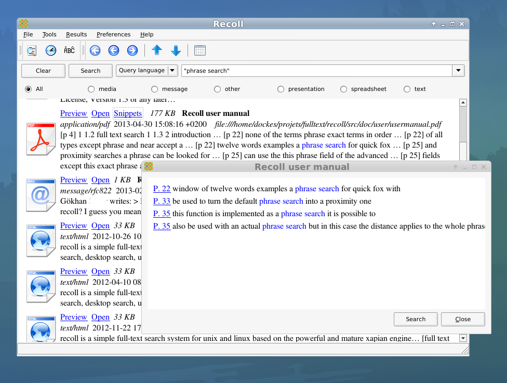
Task: Open the Preferences menu
Action: 113,34
